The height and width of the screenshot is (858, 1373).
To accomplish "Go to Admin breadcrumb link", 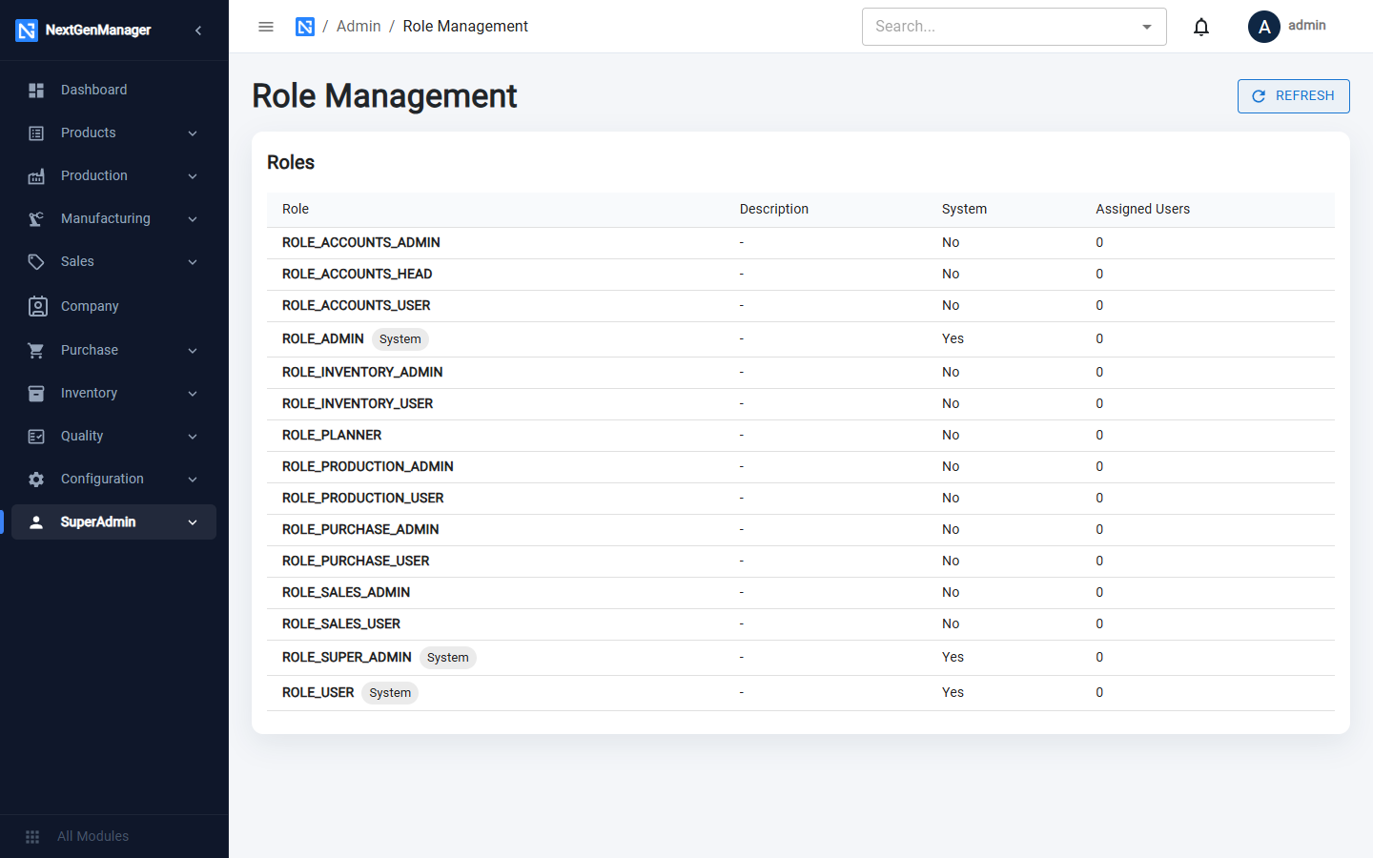I will tap(359, 27).
